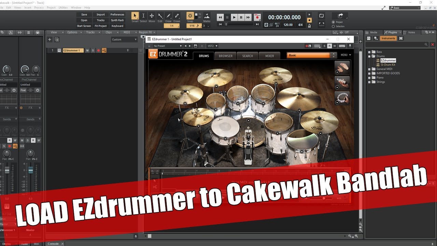
Task: Solo the EZdrummer 1 track
Action: tap(93, 51)
